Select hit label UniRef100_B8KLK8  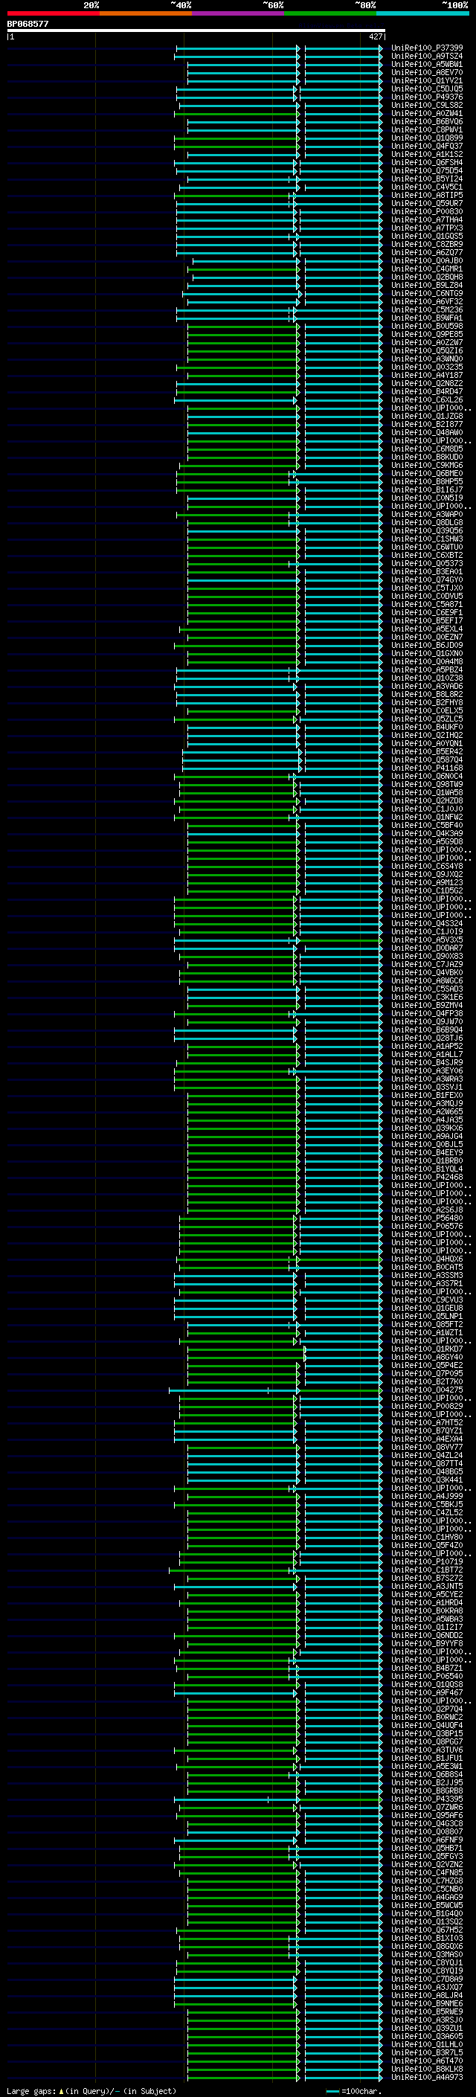tap(427, 2069)
